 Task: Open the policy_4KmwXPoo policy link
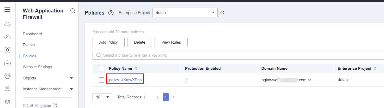(125, 80)
